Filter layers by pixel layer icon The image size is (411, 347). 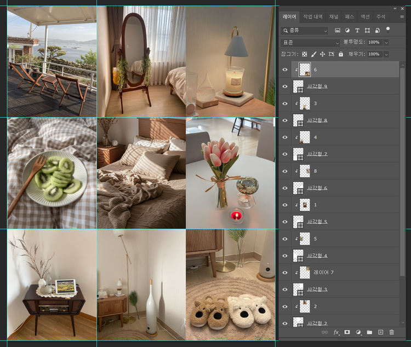coord(338,31)
